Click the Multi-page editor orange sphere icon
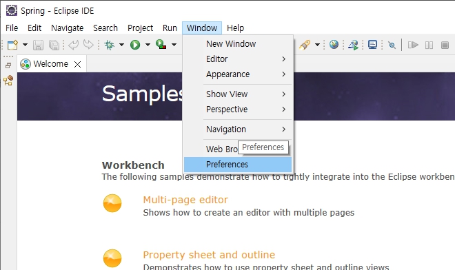The image size is (455, 270). [x=112, y=203]
